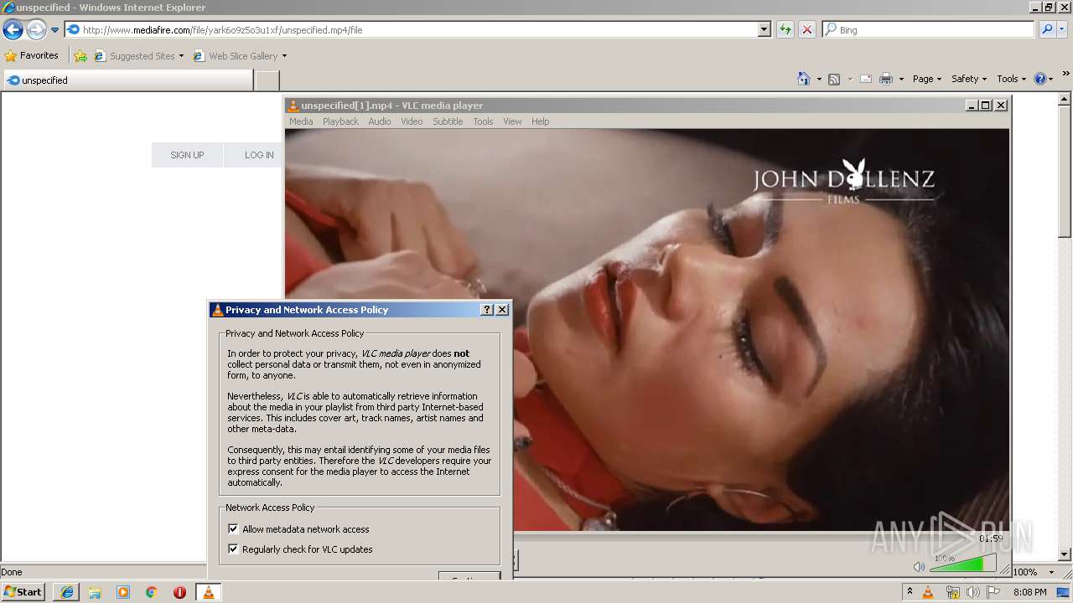Launch Opera from taskbar
The height and width of the screenshot is (603, 1073).
[x=179, y=592]
